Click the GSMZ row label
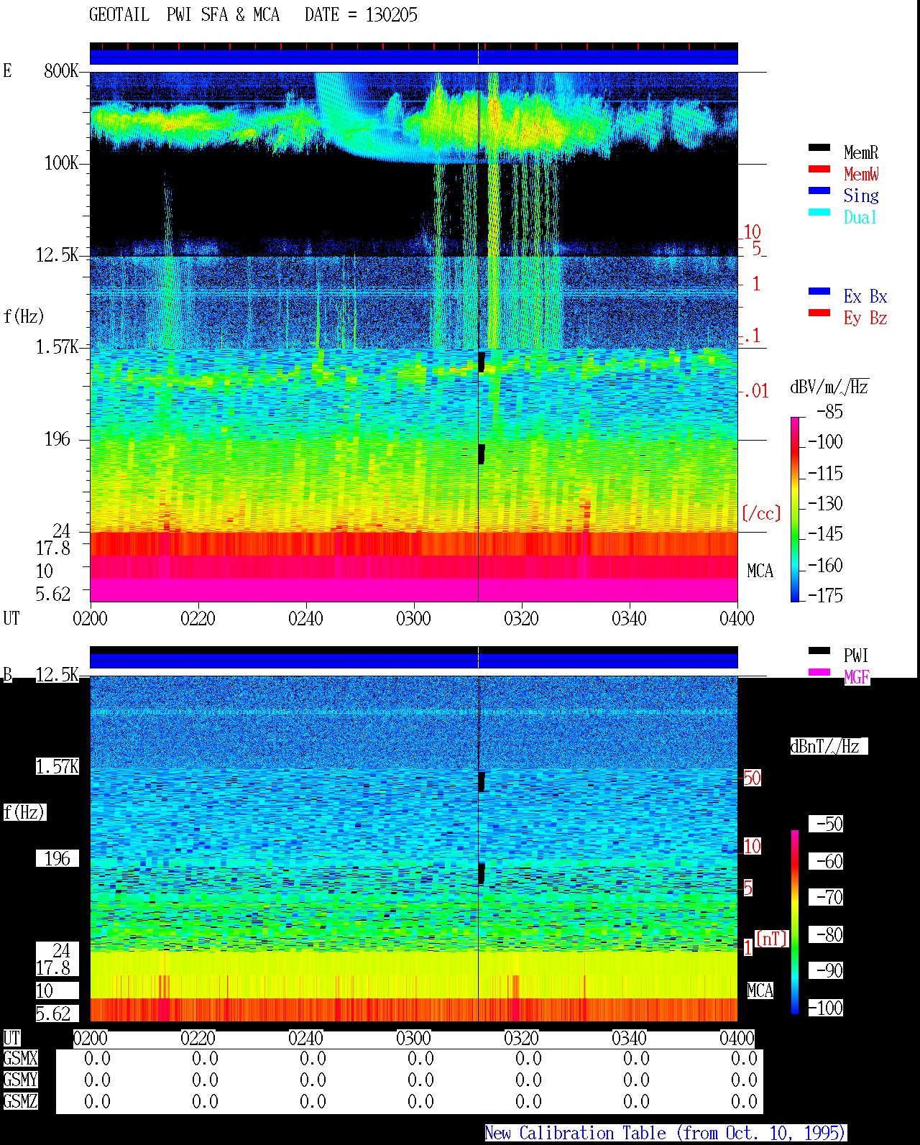Image resolution: width=920 pixels, height=1145 pixels. 20,1101
